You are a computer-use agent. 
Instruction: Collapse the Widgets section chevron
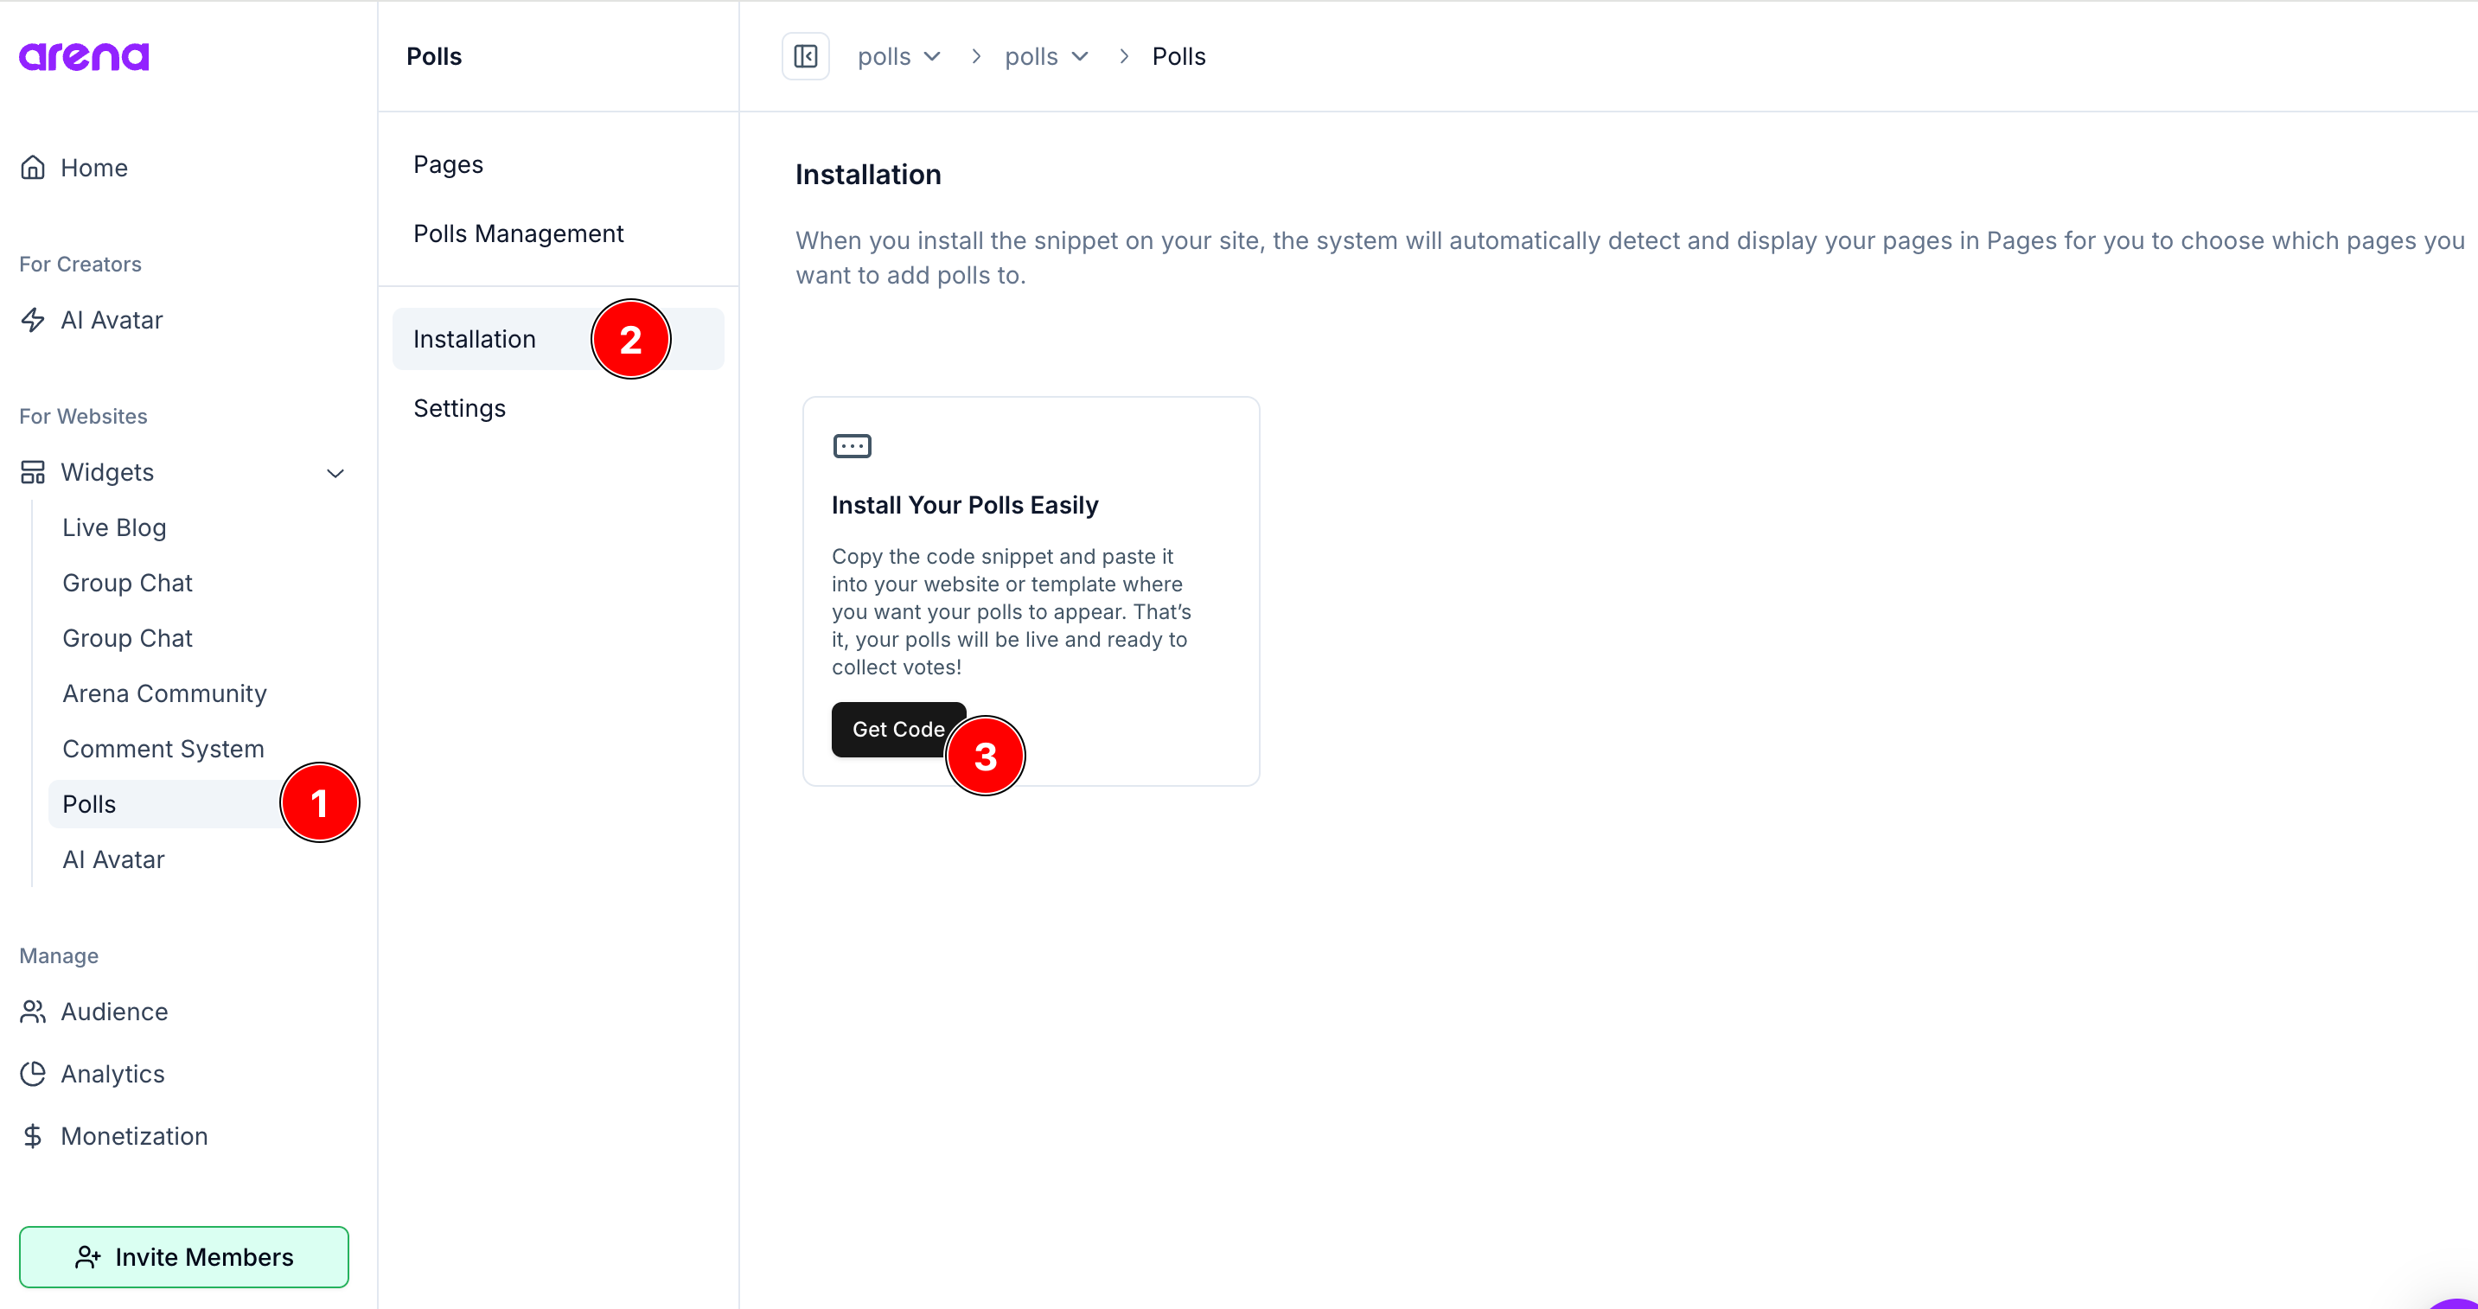pyautogui.click(x=335, y=473)
